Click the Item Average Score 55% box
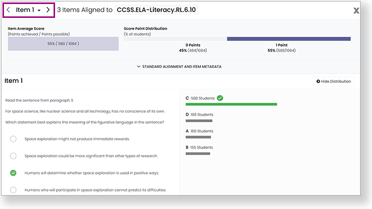Screen dimensions: 372x209 coord(63,44)
